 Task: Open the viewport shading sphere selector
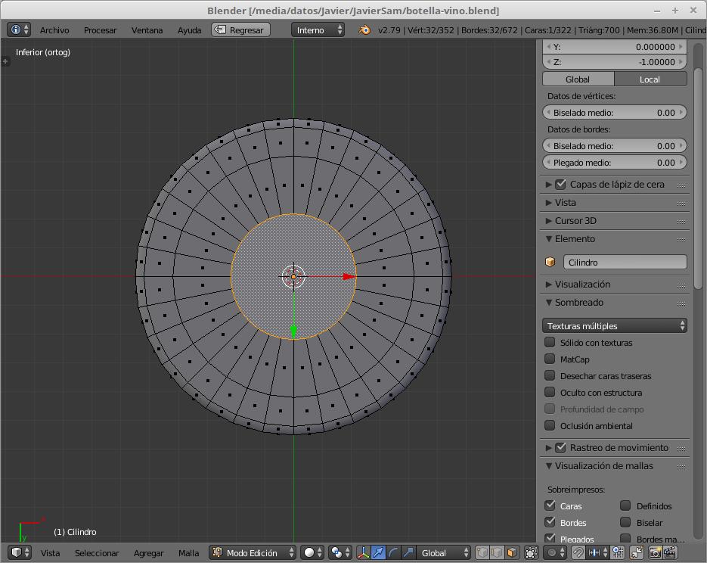point(313,552)
